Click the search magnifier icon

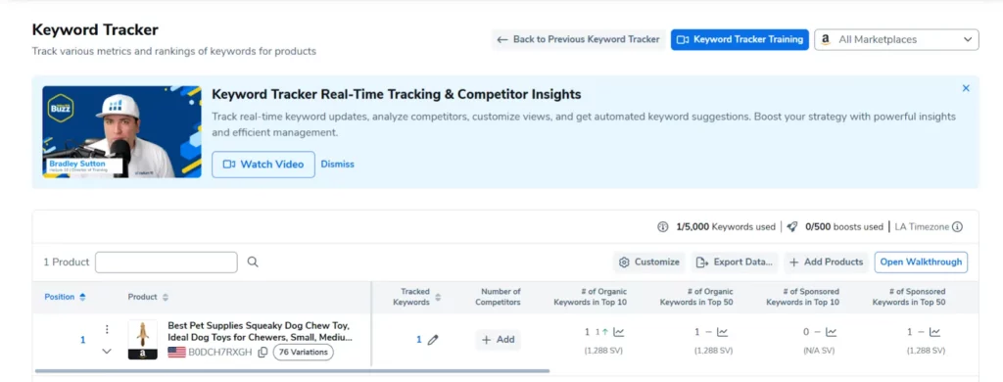(253, 262)
